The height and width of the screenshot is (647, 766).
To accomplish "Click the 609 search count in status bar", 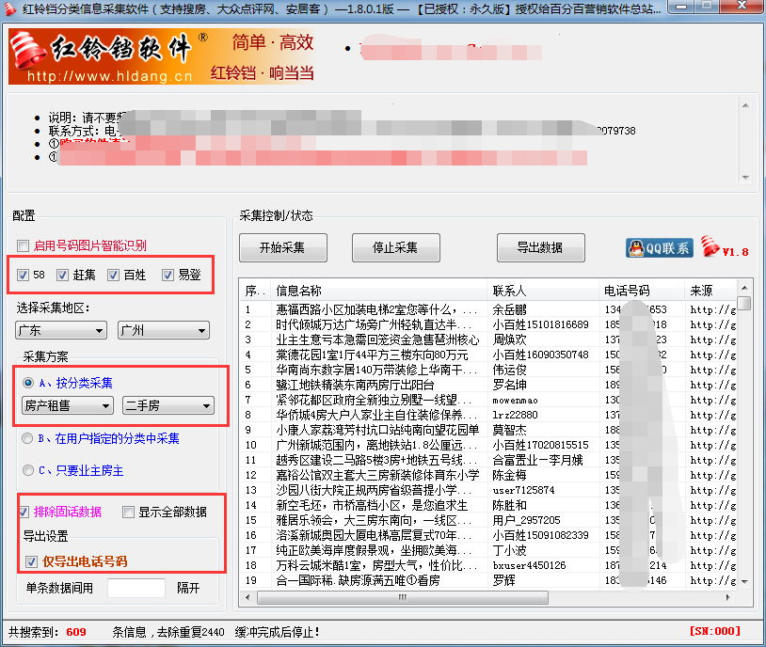I will [x=76, y=632].
